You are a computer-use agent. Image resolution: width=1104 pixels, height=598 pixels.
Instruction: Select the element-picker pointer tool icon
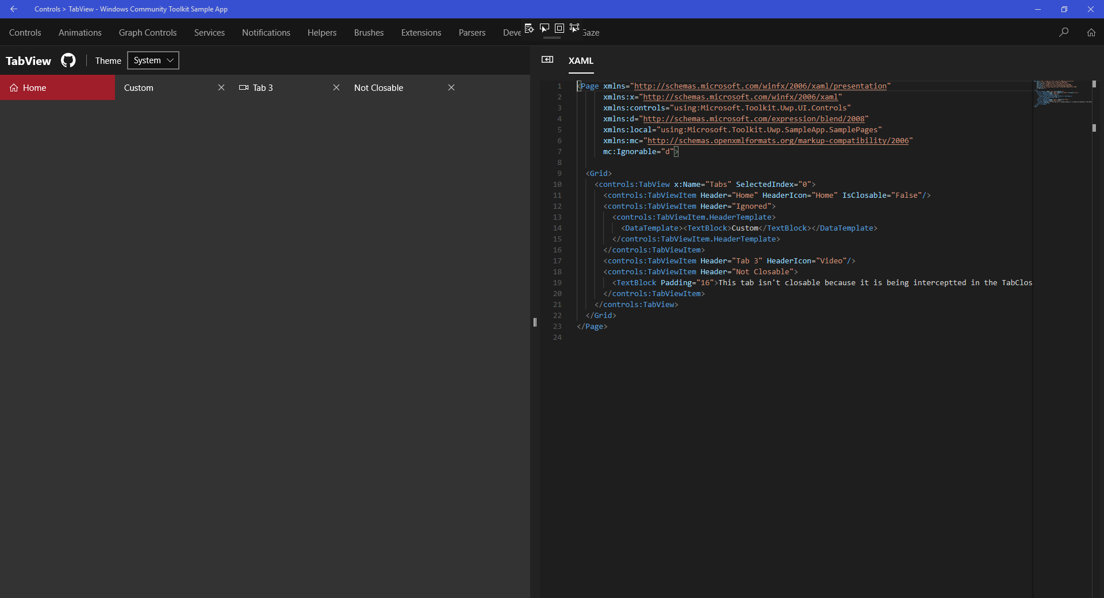pyautogui.click(x=545, y=29)
